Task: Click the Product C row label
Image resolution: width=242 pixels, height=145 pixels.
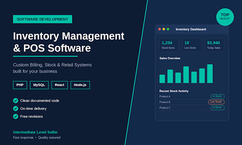Action: (x=165, y=108)
